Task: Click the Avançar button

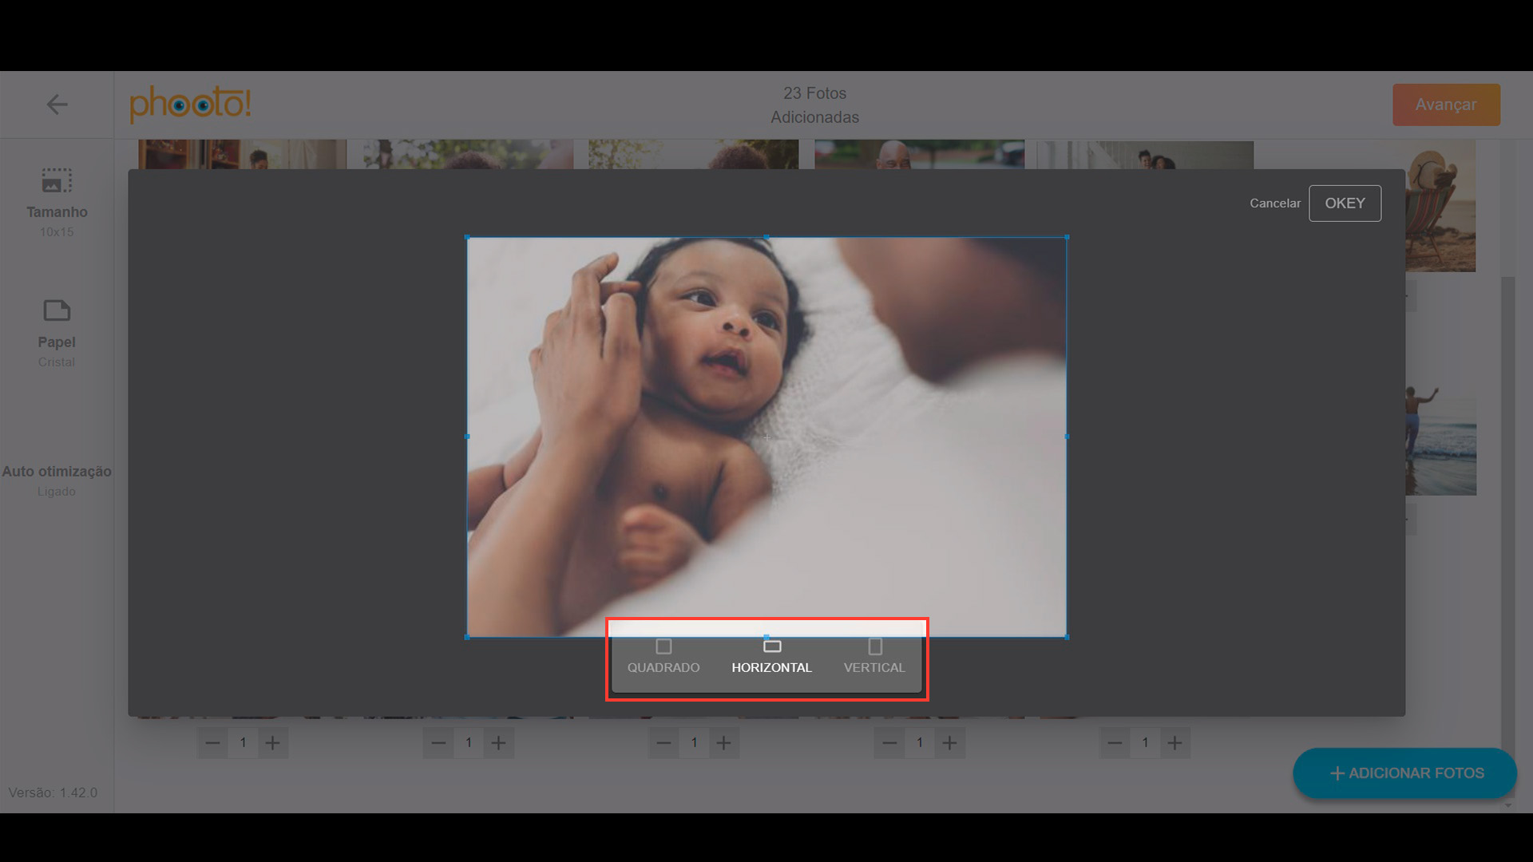Action: coord(1446,105)
